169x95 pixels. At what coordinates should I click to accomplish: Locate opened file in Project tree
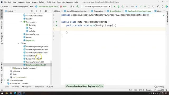coord(32,11)
